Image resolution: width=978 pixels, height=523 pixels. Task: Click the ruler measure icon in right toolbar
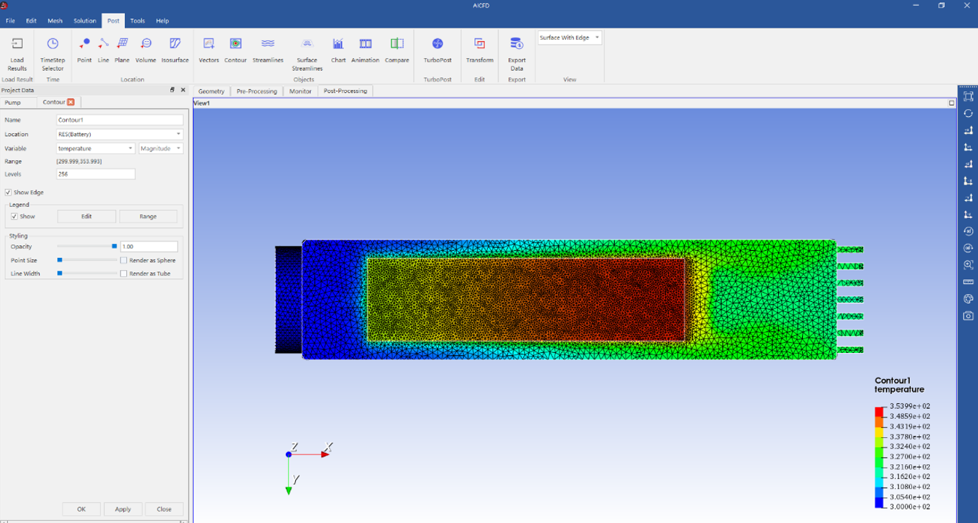point(968,282)
